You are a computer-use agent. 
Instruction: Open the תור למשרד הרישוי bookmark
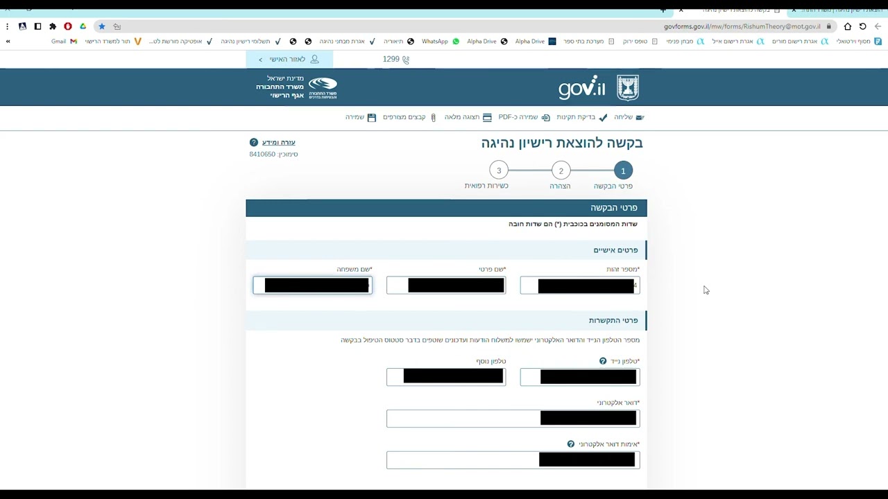(x=113, y=42)
